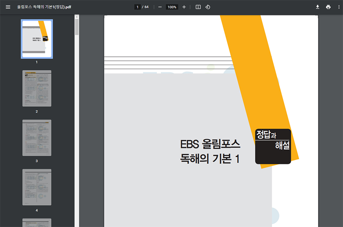Zoom out with the minus icon
Screen dimensions: 343x227
tap(160, 7)
